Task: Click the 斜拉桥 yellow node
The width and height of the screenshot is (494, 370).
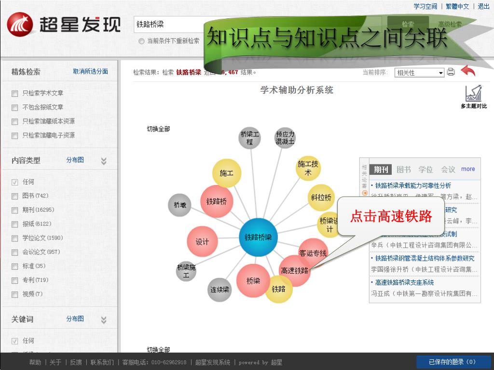Action: click(x=321, y=198)
